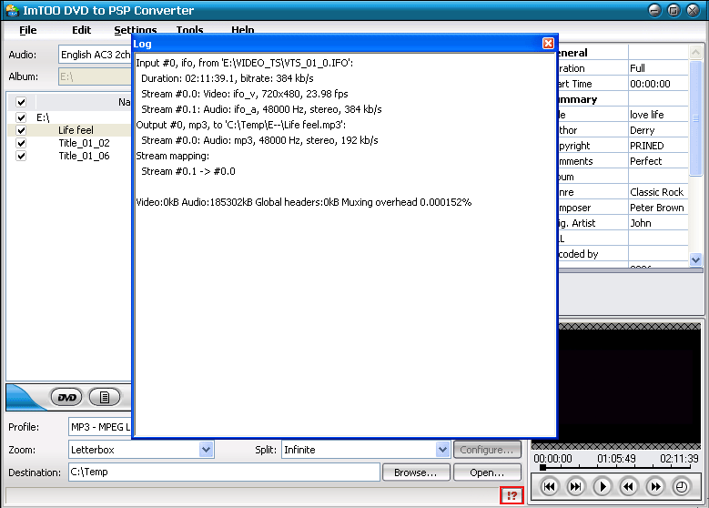This screenshot has height=508, width=709.
Task: Open the Edit menu
Action: (81, 30)
